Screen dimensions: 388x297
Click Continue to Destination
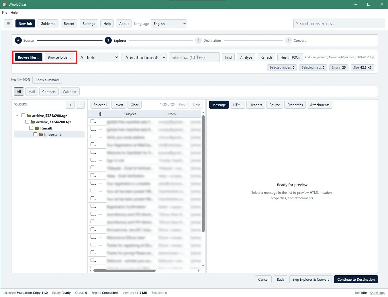click(x=356, y=280)
